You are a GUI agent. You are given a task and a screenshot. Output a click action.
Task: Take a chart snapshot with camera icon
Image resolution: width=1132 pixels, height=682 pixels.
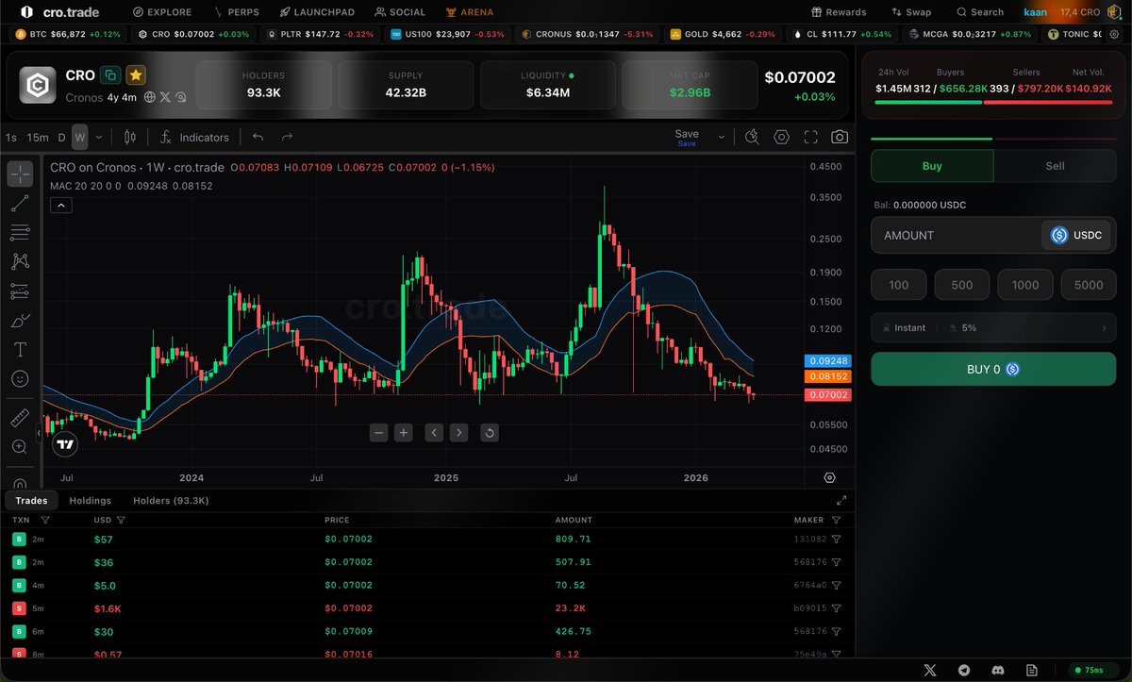tap(839, 137)
